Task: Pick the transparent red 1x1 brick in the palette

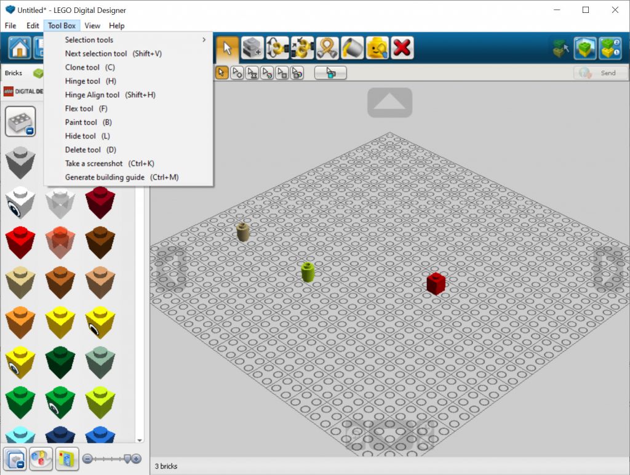Action: [x=60, y=242]
